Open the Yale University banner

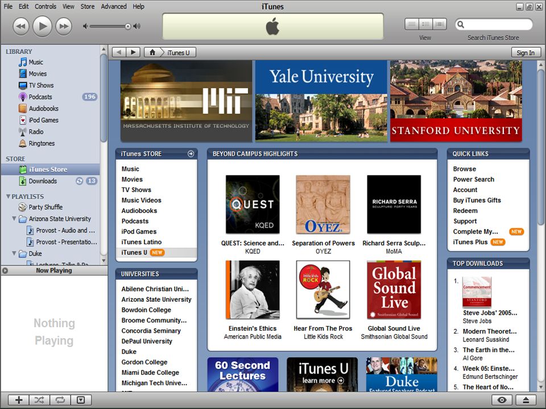321,101
